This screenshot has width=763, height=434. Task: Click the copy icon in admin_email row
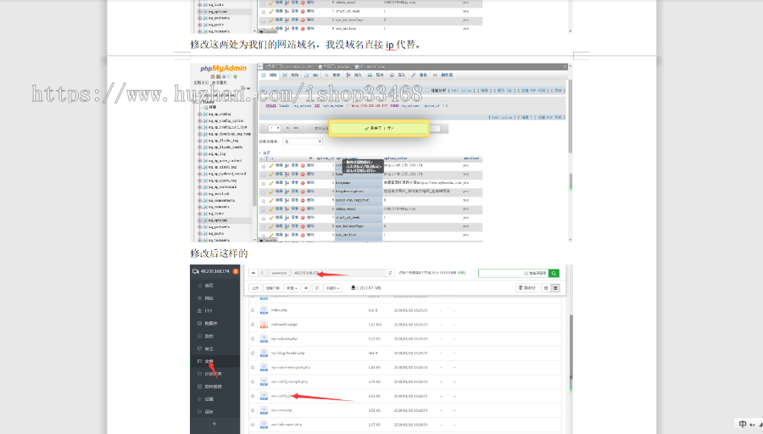pyautogui.click(x=287, y=209)
